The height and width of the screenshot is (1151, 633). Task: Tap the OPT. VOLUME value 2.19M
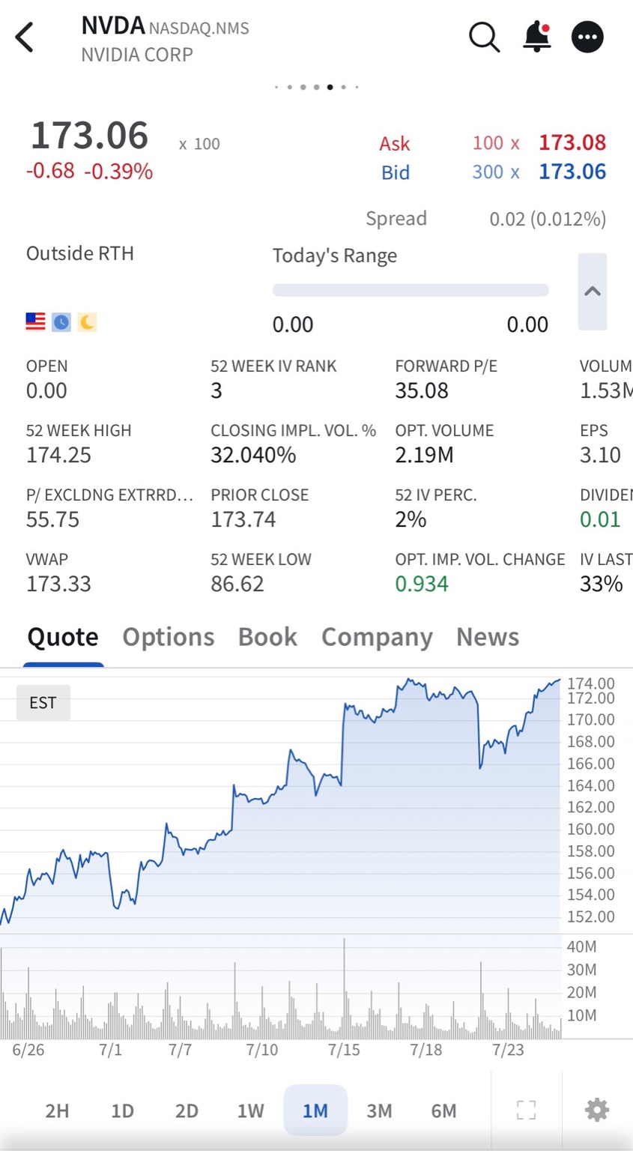click(x=424, y=455)
